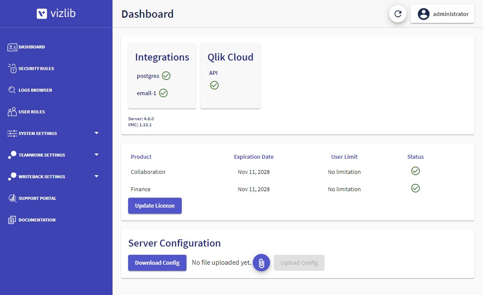
Task: Click the Finance product cell
Action: point(141,189)
